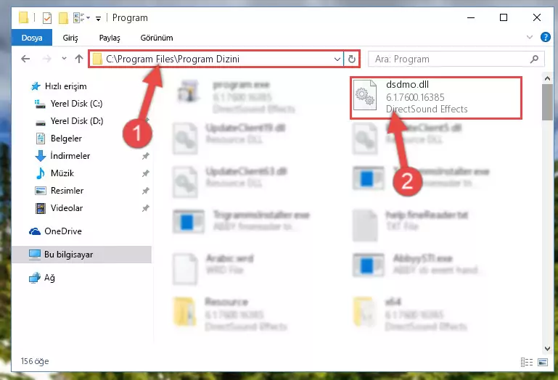Click the folder icon in title bar
Screen dimensions: 558x380
pyautogui.click(x=23, y=17)
